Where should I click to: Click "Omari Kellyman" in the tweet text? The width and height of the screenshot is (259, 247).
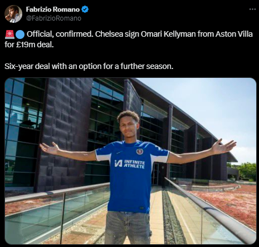coord(168,34)
